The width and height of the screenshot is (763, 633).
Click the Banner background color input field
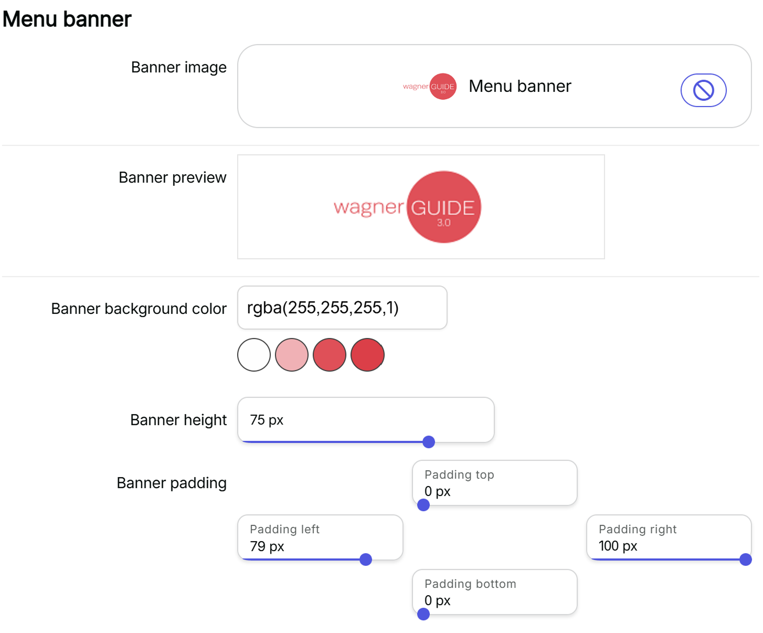[342, 308]
